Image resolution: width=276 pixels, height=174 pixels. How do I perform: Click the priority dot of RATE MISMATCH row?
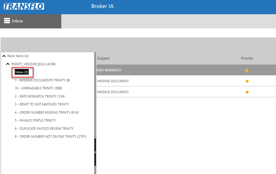tap(247, 70)
